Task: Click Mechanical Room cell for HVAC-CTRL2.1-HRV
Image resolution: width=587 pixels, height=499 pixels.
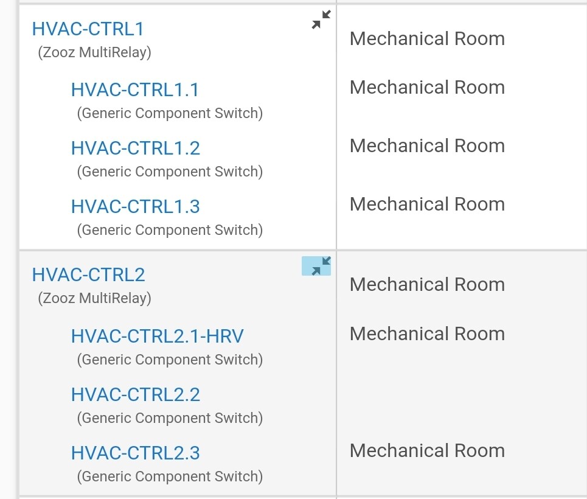Action: pyautogui.click(x=427, y=334)
